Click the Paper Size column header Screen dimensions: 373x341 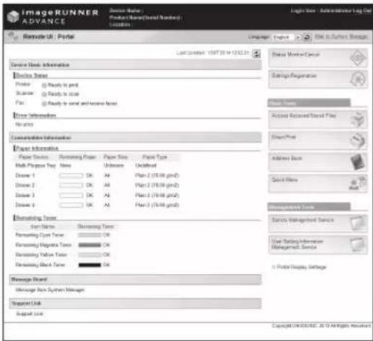point(115,157)
